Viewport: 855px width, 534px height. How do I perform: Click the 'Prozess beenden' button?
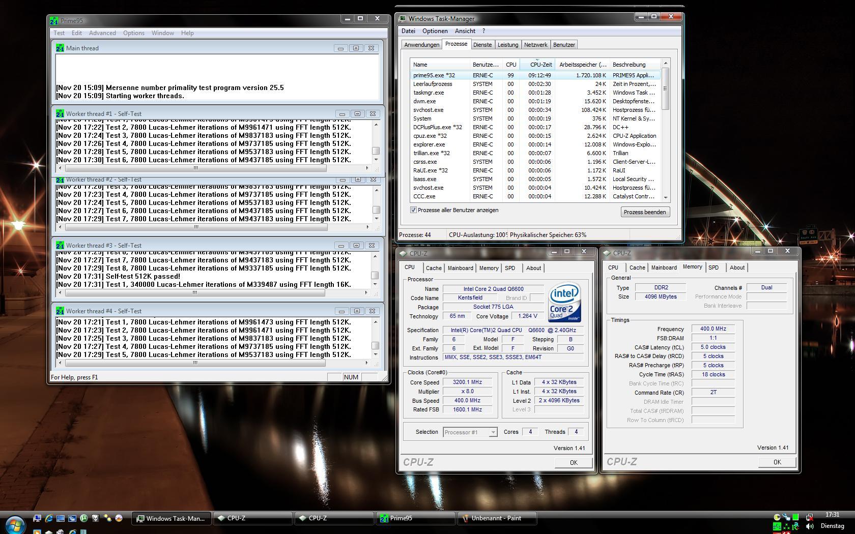(645, 212)
